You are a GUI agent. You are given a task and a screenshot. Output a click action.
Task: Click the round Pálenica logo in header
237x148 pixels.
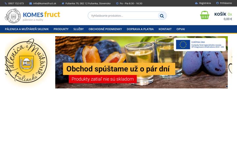[13, 16]
